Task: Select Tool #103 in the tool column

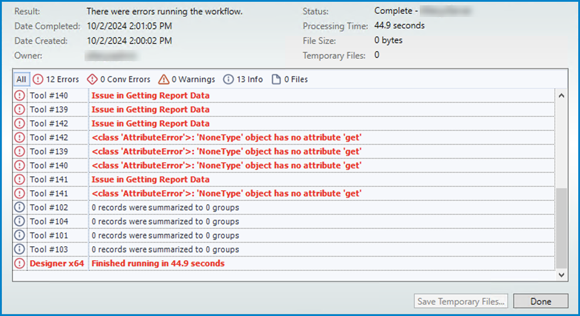Action: coord(49,250)
